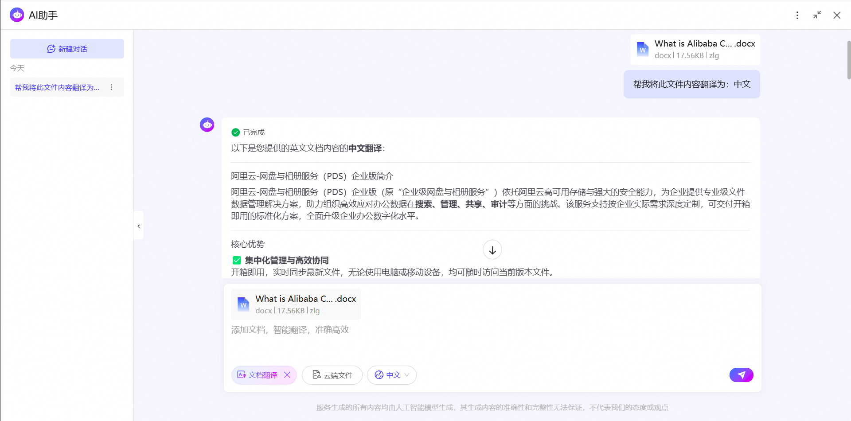Screen dimensions: 851x421
Task: Open options for the conversation history item
Action: click(x=111, y=87)
